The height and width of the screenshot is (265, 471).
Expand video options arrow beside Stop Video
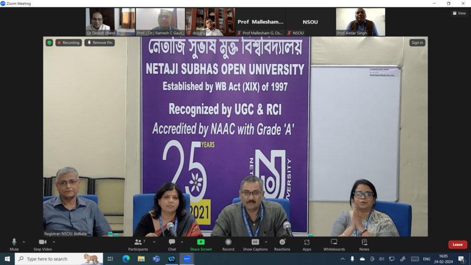click(54, 242)
